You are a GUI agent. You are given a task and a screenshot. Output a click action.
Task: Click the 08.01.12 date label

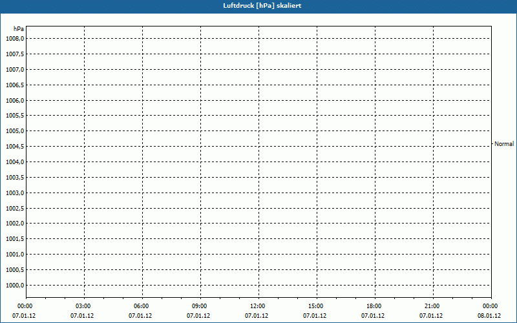pos(489,316)
